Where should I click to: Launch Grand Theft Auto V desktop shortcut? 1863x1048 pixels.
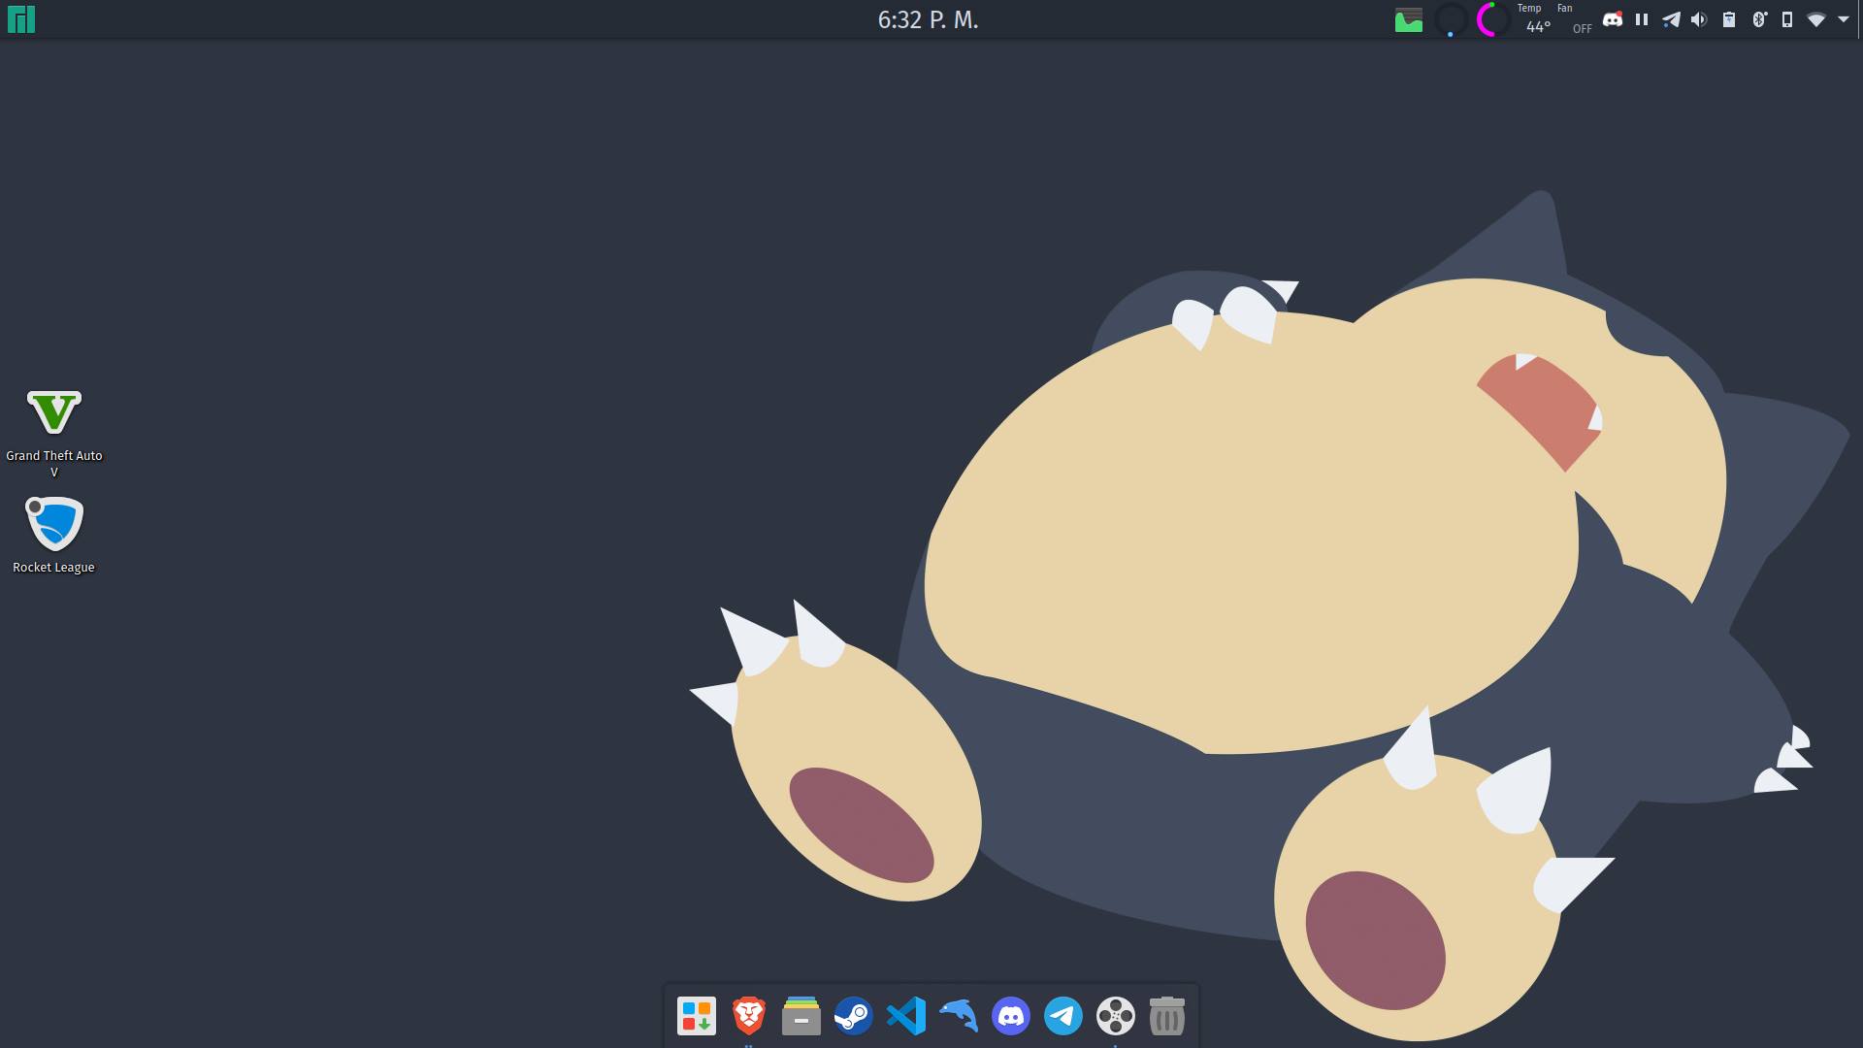54,414
